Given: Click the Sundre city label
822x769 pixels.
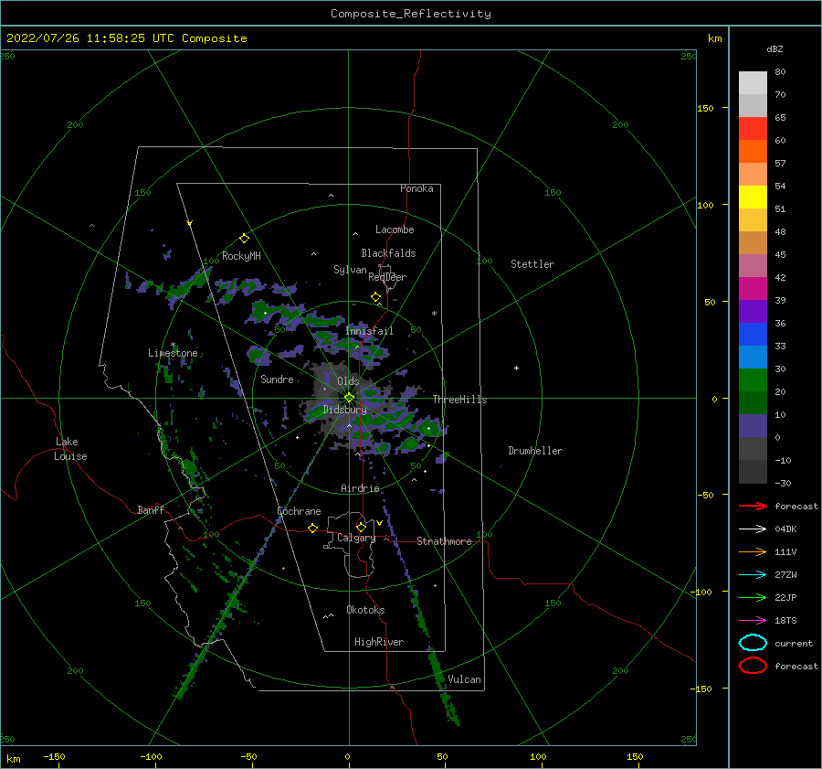Looking at the screenshot, I should pyautogui.click(x=277, y=379).
